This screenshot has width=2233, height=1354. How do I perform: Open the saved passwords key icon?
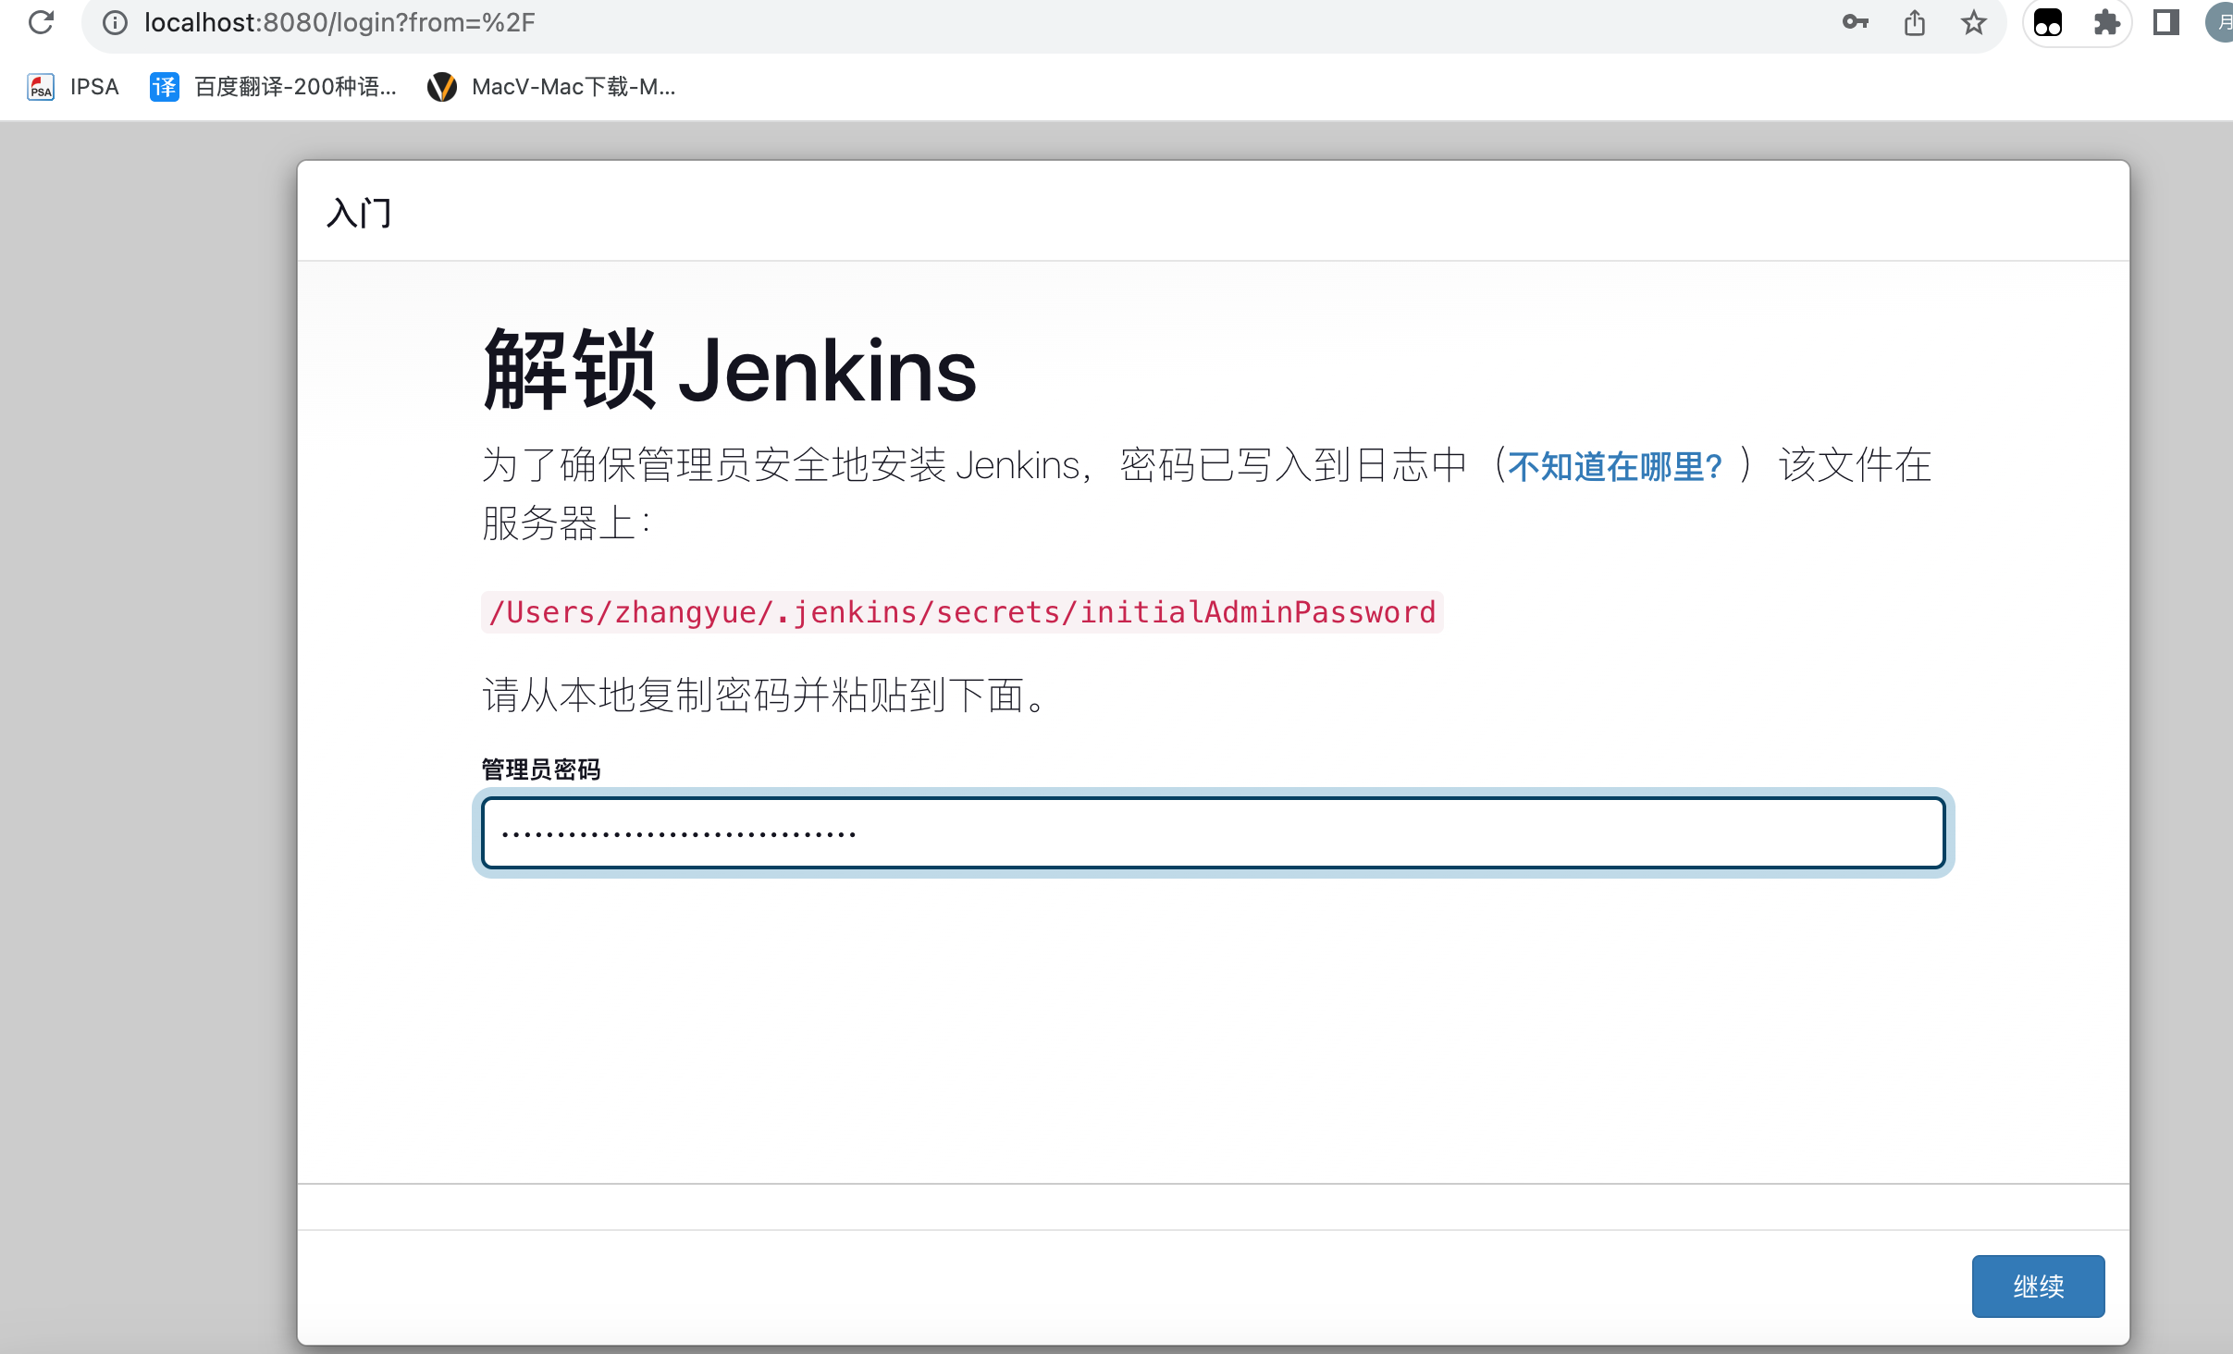pyautogui.click(x=1855, y=22)
